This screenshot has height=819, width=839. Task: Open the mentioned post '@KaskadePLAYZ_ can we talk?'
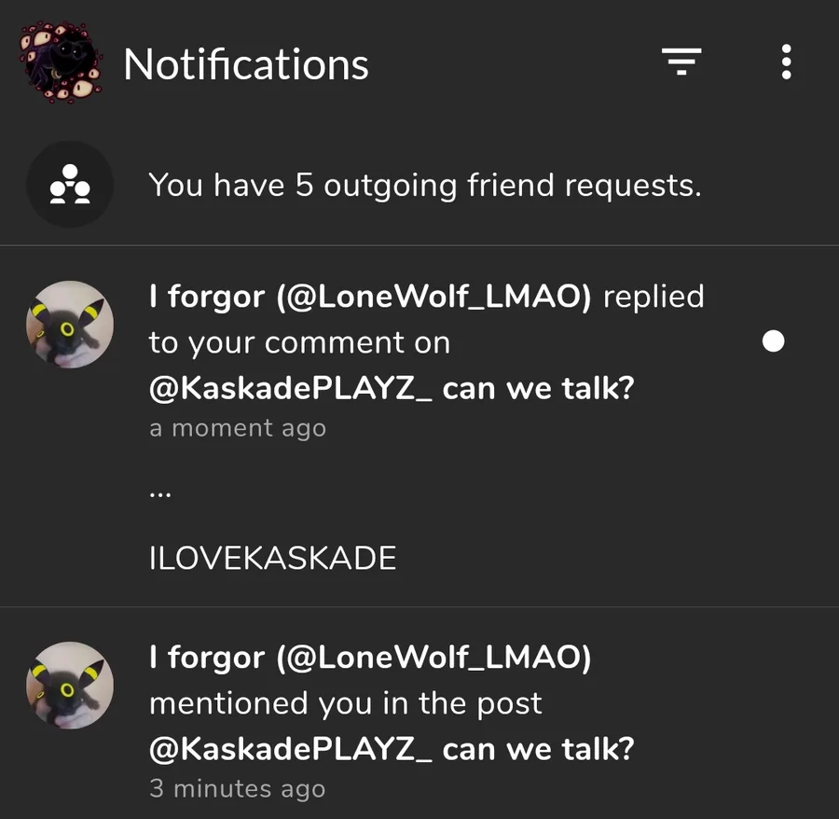pos(392,749)
